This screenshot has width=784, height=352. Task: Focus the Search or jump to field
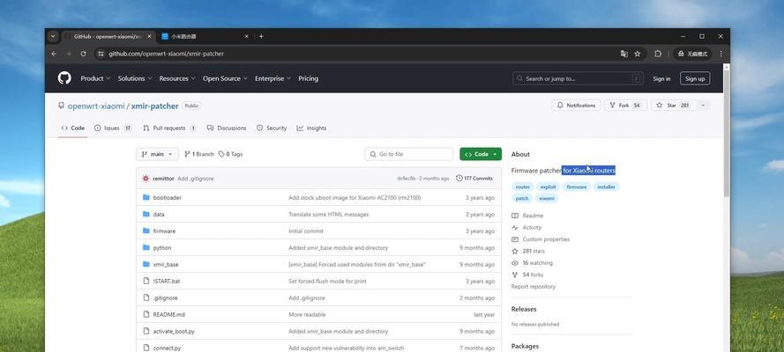(578, 78)
